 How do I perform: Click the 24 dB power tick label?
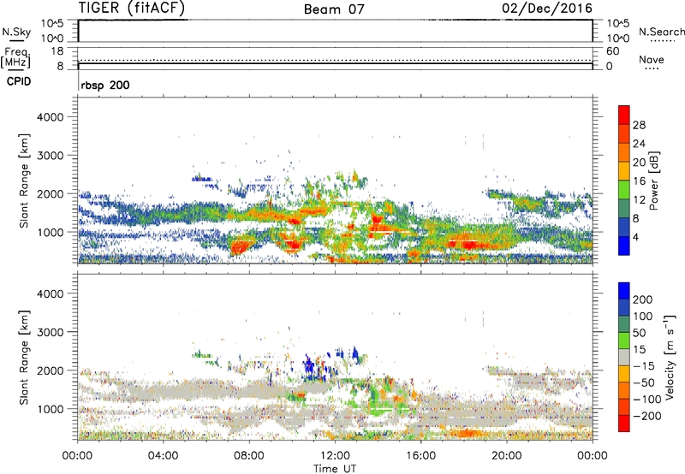pos(639,144)
